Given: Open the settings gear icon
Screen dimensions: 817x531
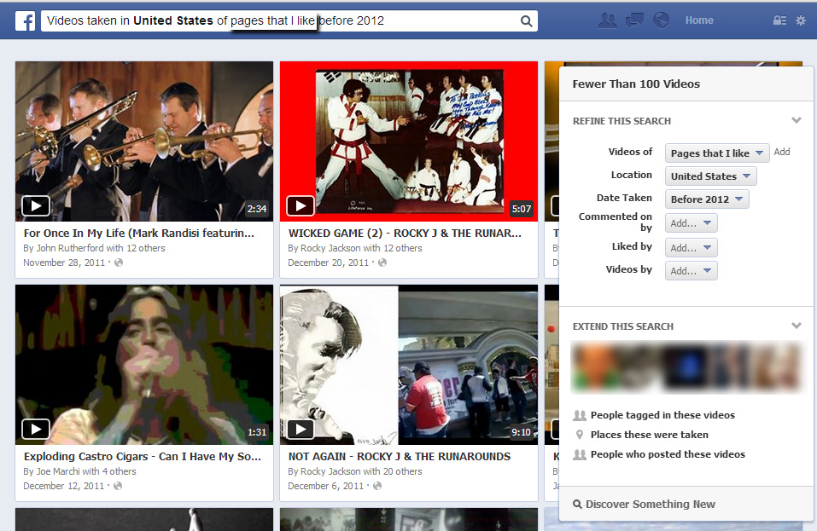Looking at the screenshot, I should tap(801, 20).
